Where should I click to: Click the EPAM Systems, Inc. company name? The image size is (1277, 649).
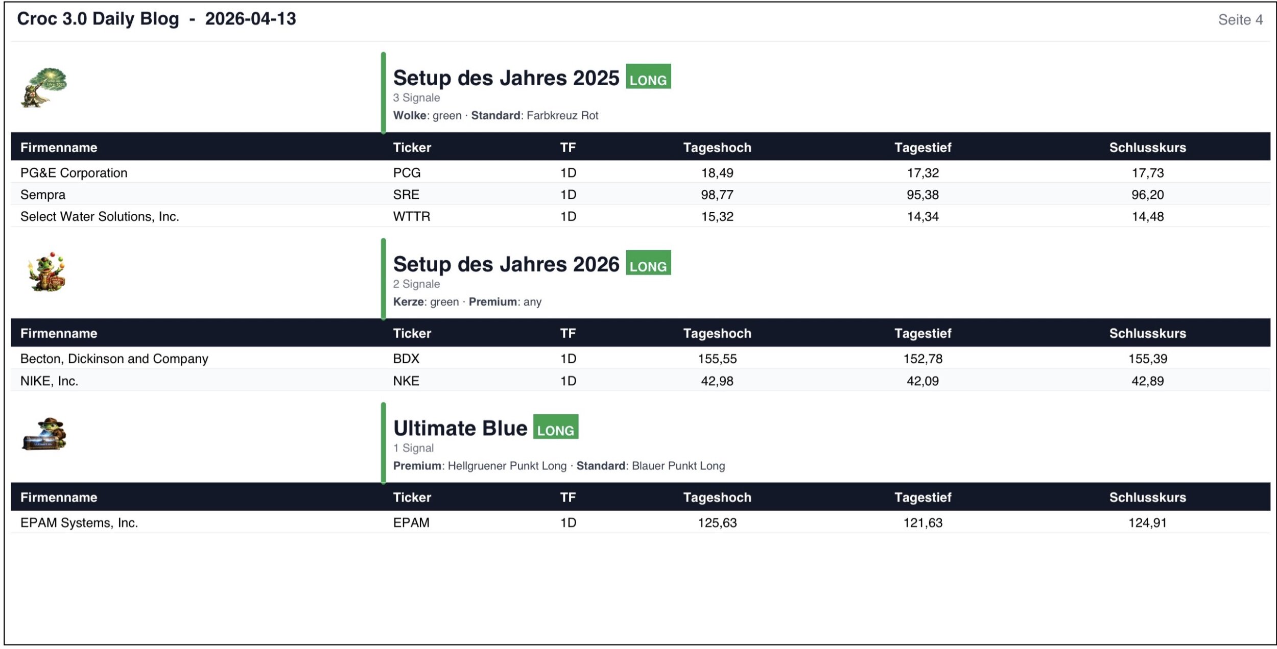(x=79, y=523)
